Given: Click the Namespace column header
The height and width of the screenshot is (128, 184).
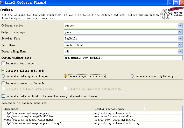Looking at the screenshot, I should pos(47,109).
